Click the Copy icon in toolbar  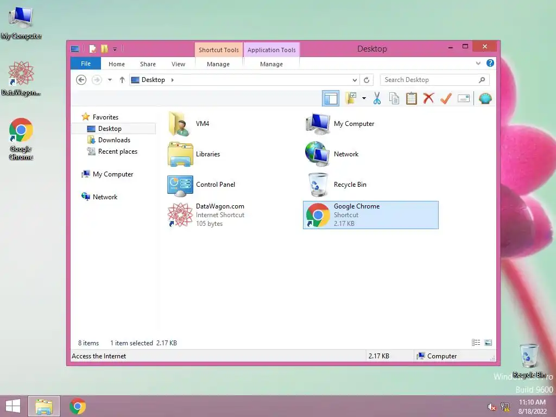(394, 98)
